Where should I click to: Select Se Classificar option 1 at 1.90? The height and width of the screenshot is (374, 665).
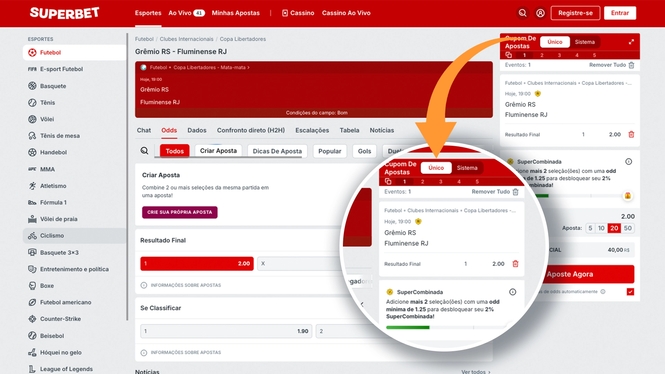226,331
